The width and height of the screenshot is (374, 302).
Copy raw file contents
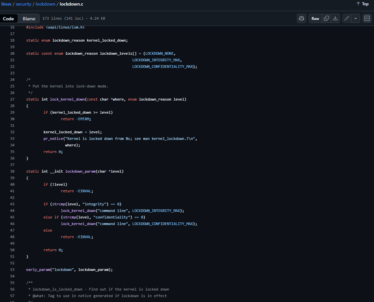326,18
